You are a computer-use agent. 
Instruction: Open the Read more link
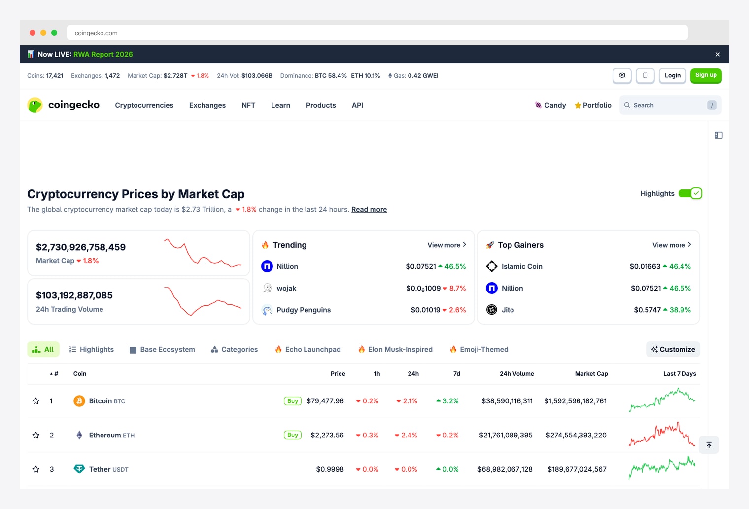[x=369, y=209]
